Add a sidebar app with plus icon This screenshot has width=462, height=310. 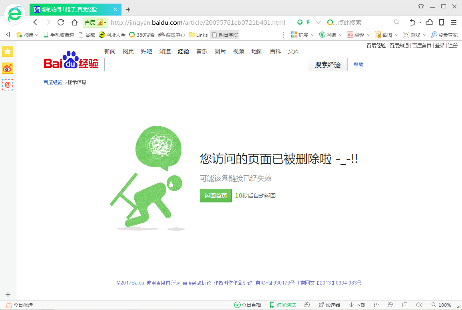pyautogui.click(x=8, y=294)
